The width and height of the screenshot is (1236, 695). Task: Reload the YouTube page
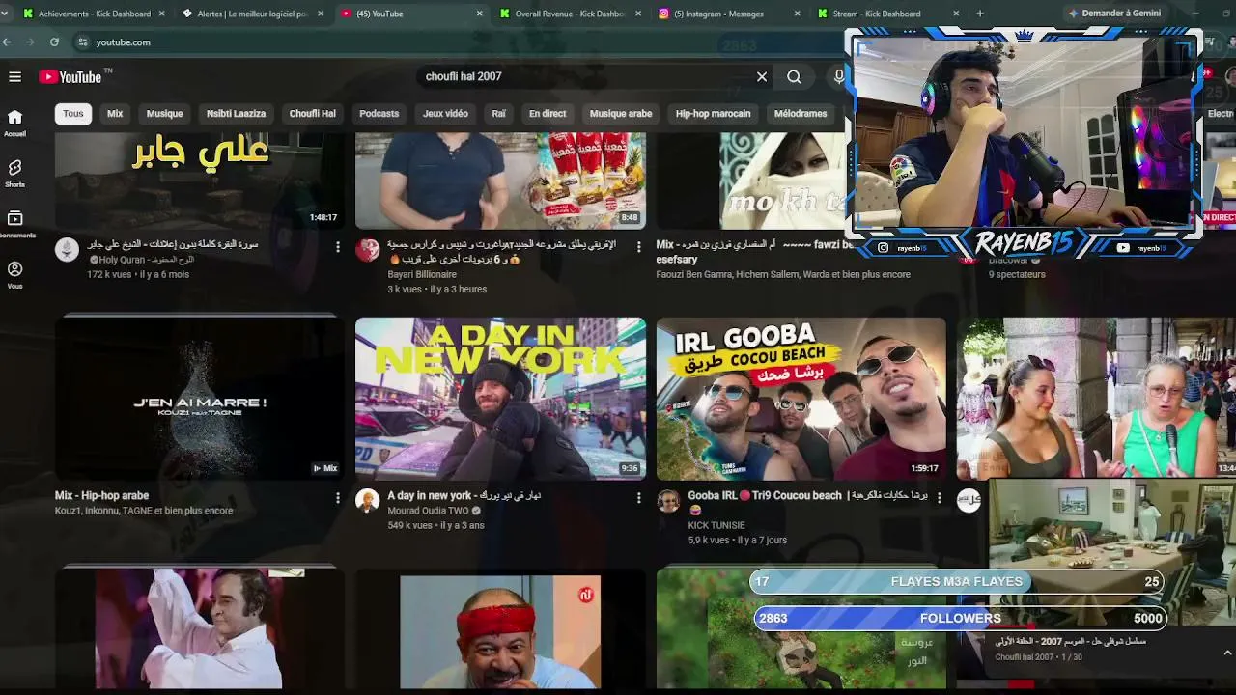pyautogui.click(x=54, y=42)
